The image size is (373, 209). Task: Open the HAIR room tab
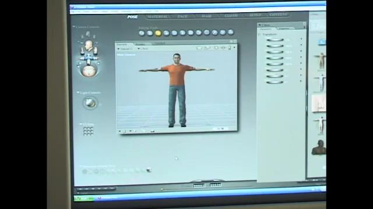pos(206,16)
